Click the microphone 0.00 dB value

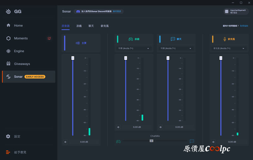[x=232, y=142]
